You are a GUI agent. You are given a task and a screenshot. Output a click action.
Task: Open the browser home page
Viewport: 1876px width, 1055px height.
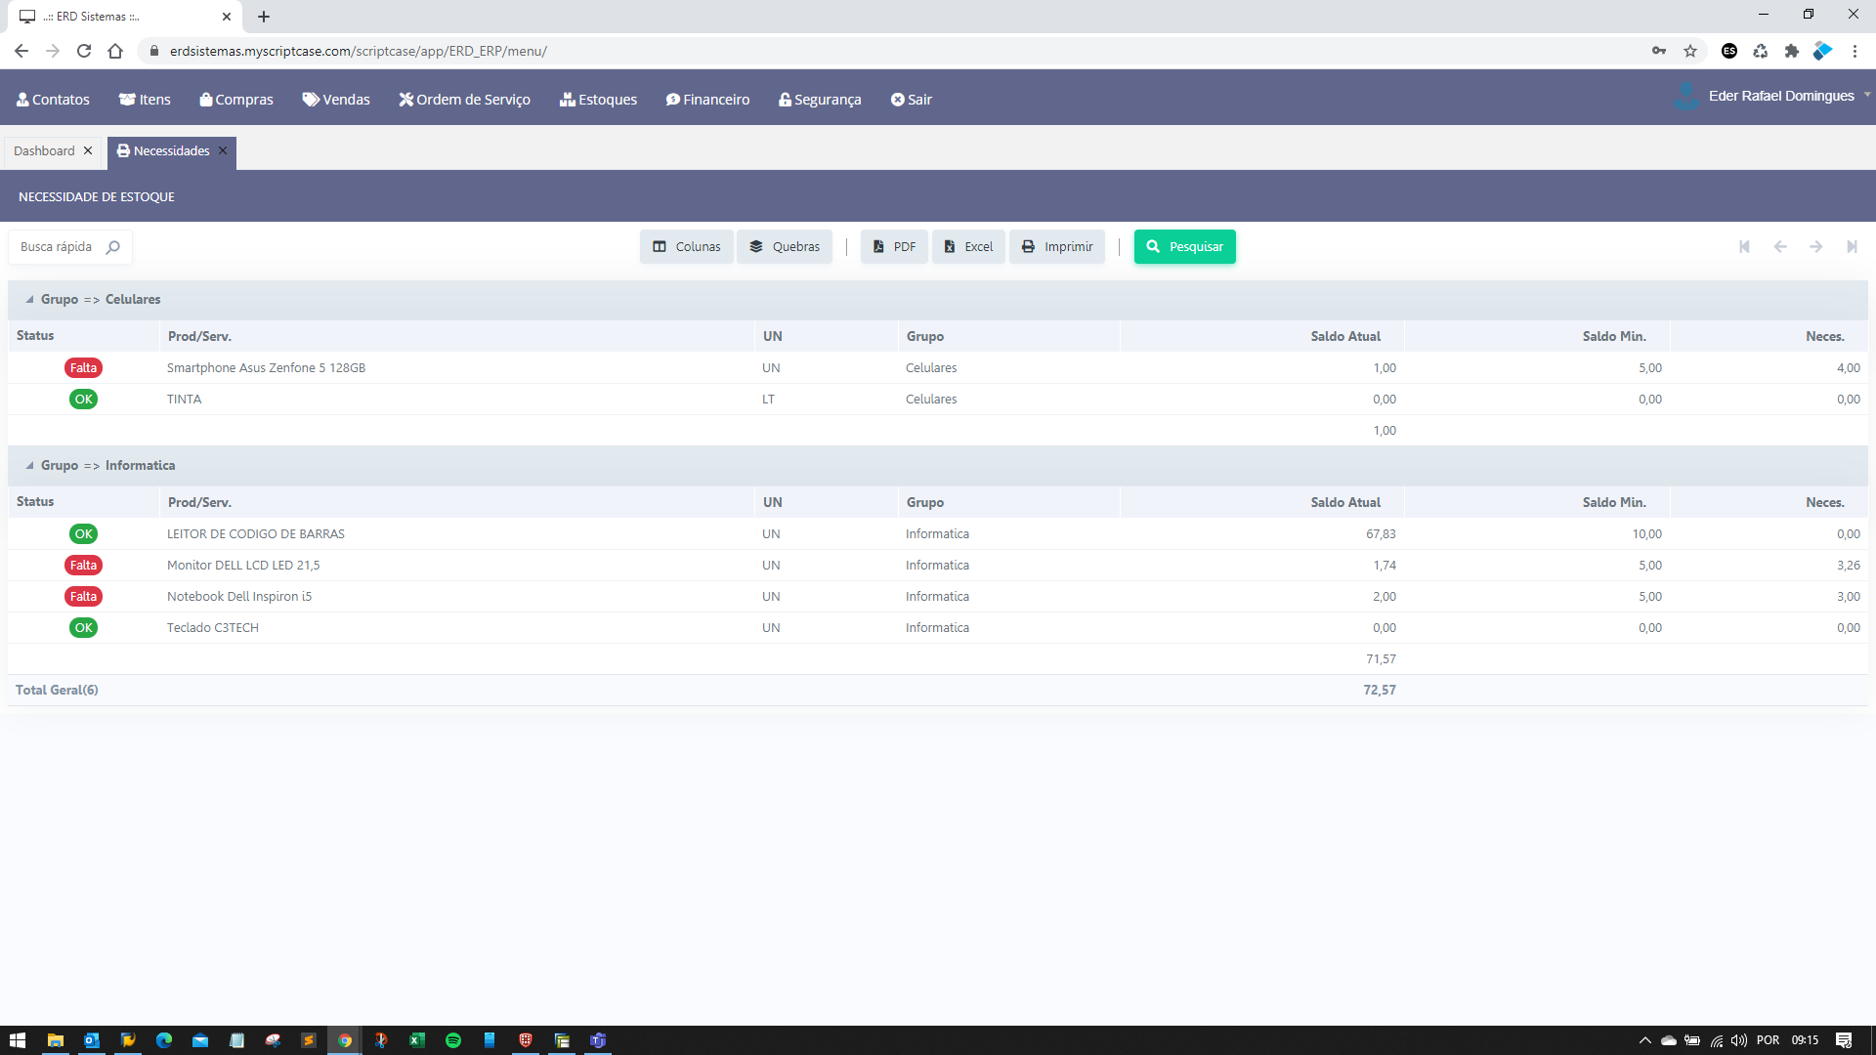click(x=115, y=51)
